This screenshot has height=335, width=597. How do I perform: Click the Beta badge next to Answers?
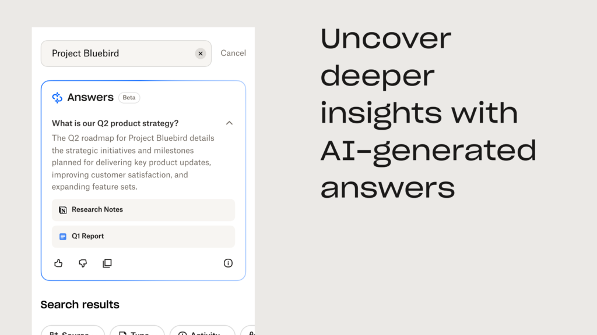coord(129,98)
